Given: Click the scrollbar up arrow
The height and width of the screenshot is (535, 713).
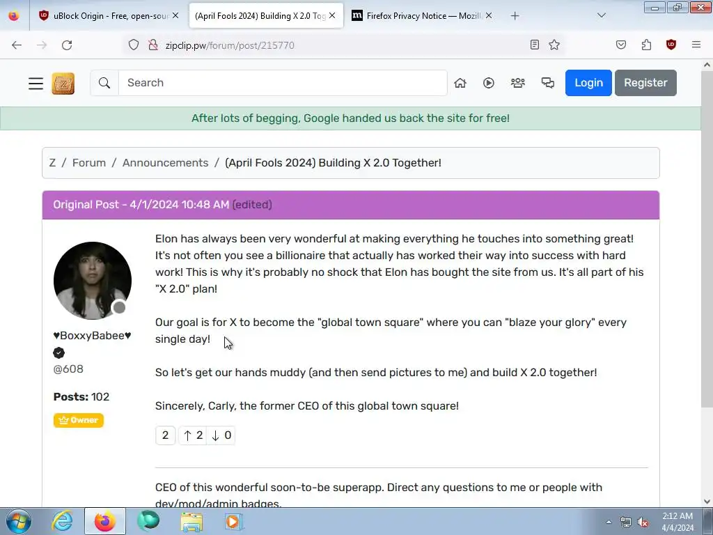Looking at the screenshot, I should [707, 65].
